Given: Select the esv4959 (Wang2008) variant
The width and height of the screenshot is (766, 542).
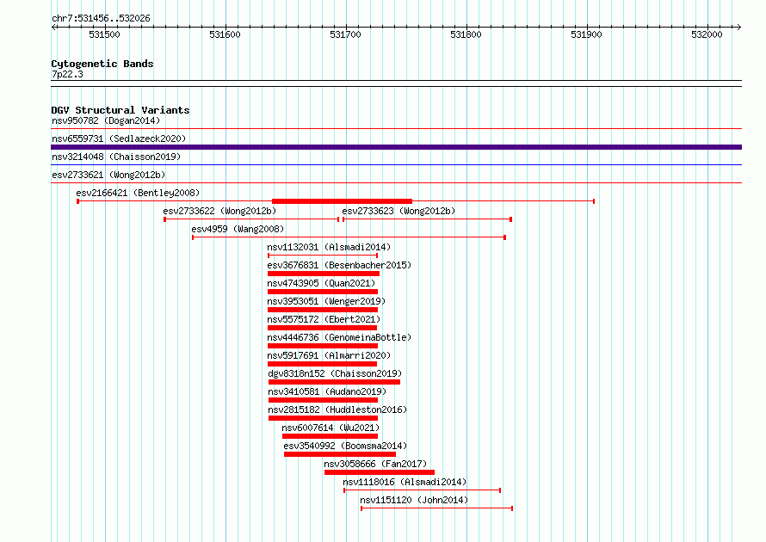Looking at the screenshot, I should 238,229.
